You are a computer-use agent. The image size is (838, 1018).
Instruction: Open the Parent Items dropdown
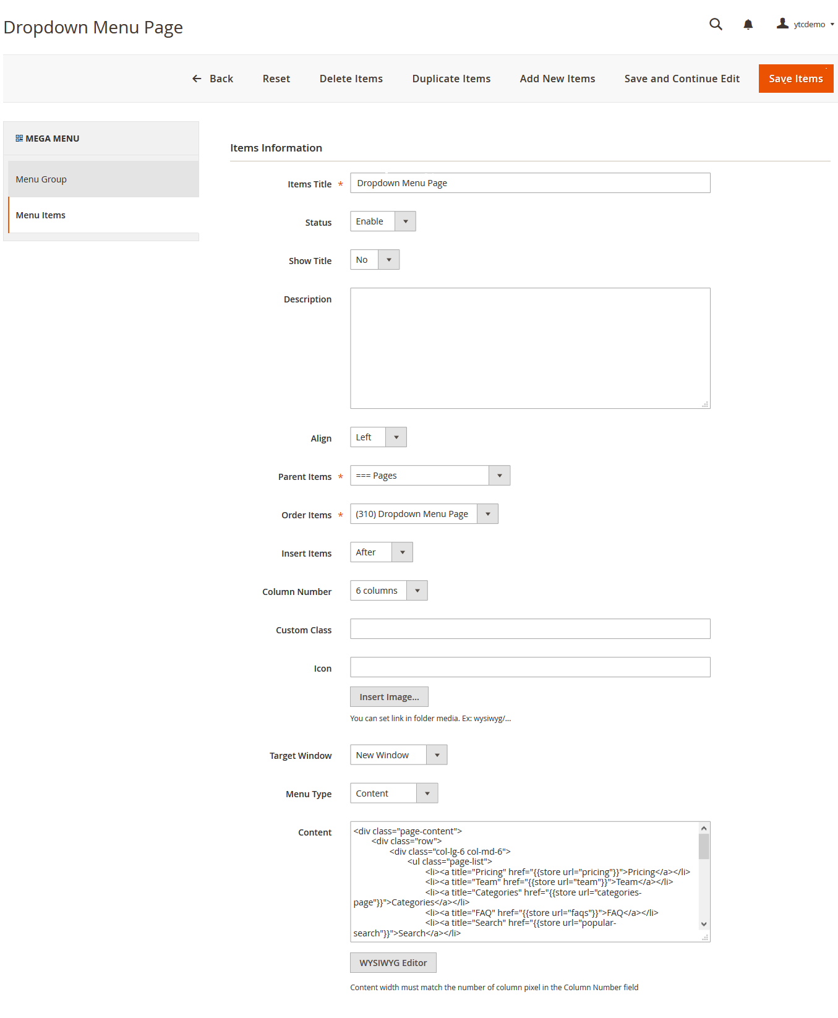click(x=430, y=476)
